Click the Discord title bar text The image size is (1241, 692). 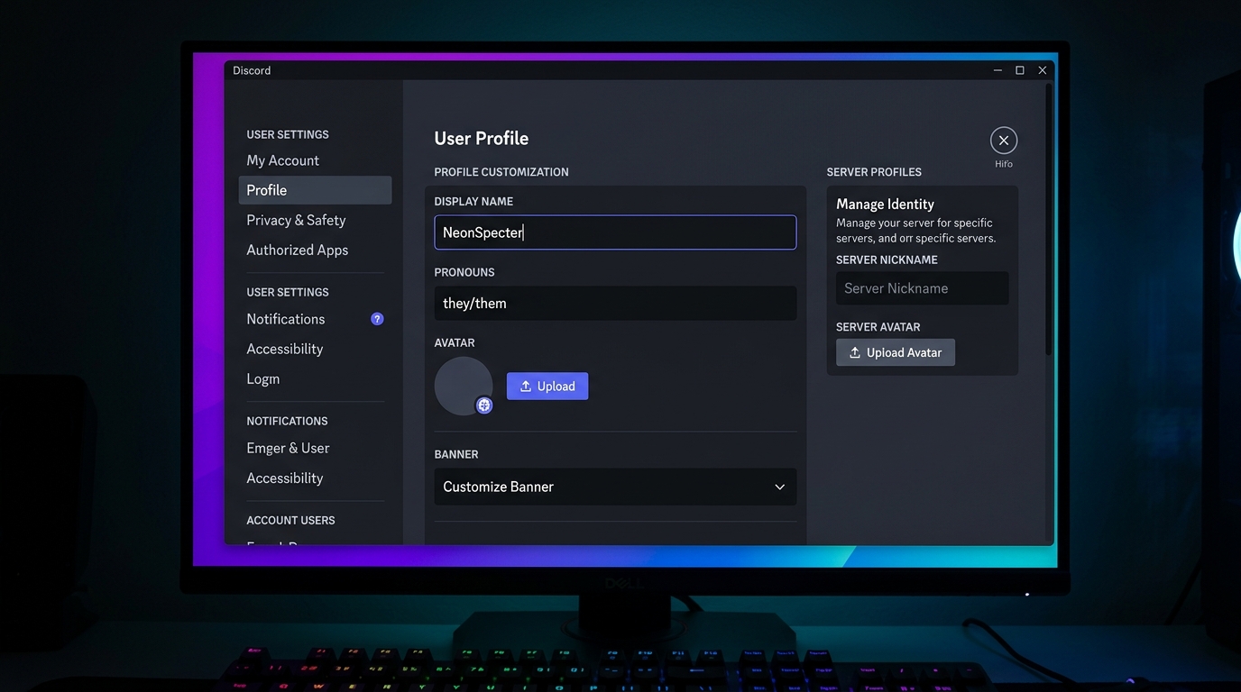click(x=252, y=70)
